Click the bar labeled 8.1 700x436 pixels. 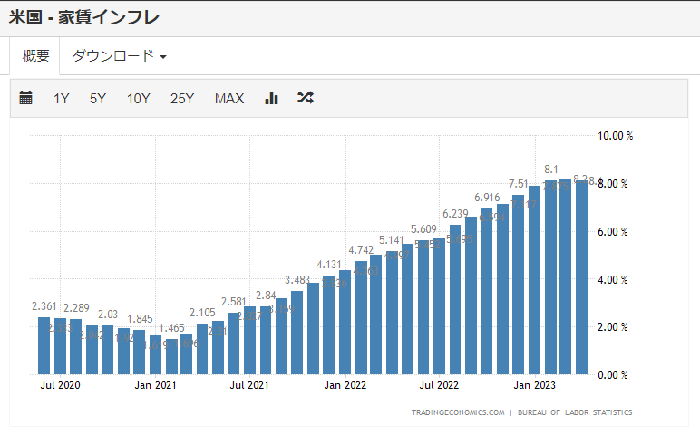(550, 276)
